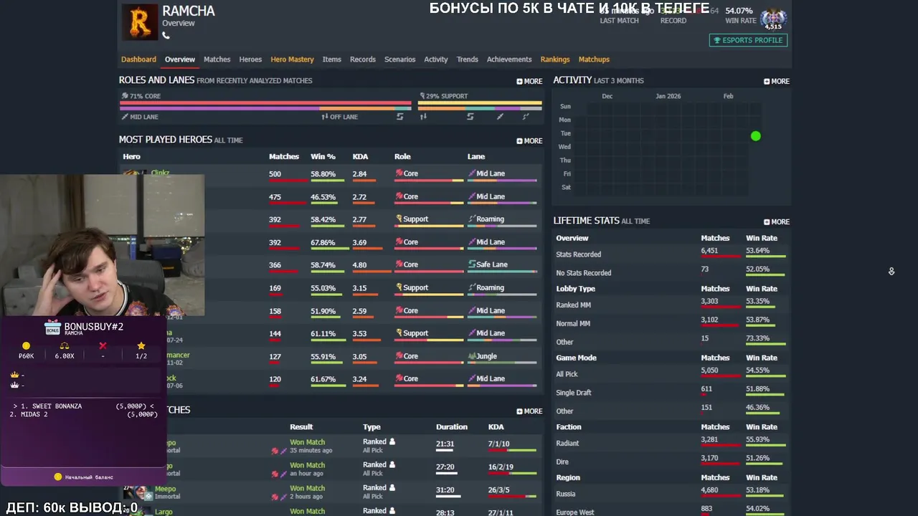Open the Records tab
Screen dimensions: 918x516
[x=363, y=59]
